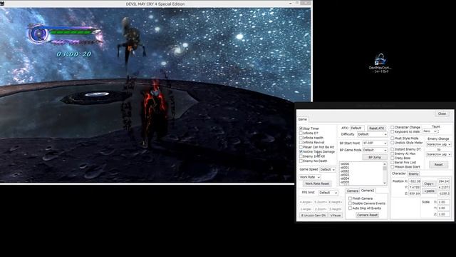Toggle the Stop Timer checkbox
Image resolution: width=456 pixels, height=257 pixels.
click(301, 128)
